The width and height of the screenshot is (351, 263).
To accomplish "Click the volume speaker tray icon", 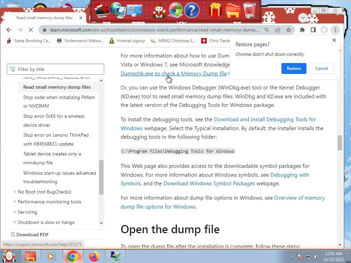I will click(316, 256).
